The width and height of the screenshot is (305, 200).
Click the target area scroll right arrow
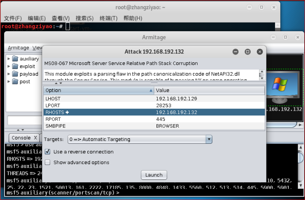300,125
